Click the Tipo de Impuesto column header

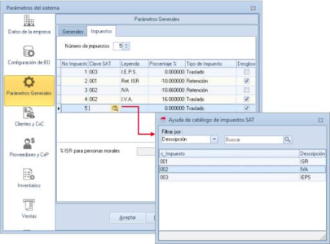211,64
